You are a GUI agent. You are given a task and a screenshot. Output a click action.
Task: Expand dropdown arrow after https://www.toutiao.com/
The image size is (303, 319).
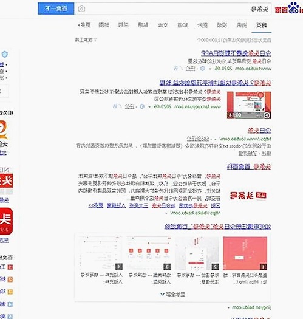click(x=216, y=139)
